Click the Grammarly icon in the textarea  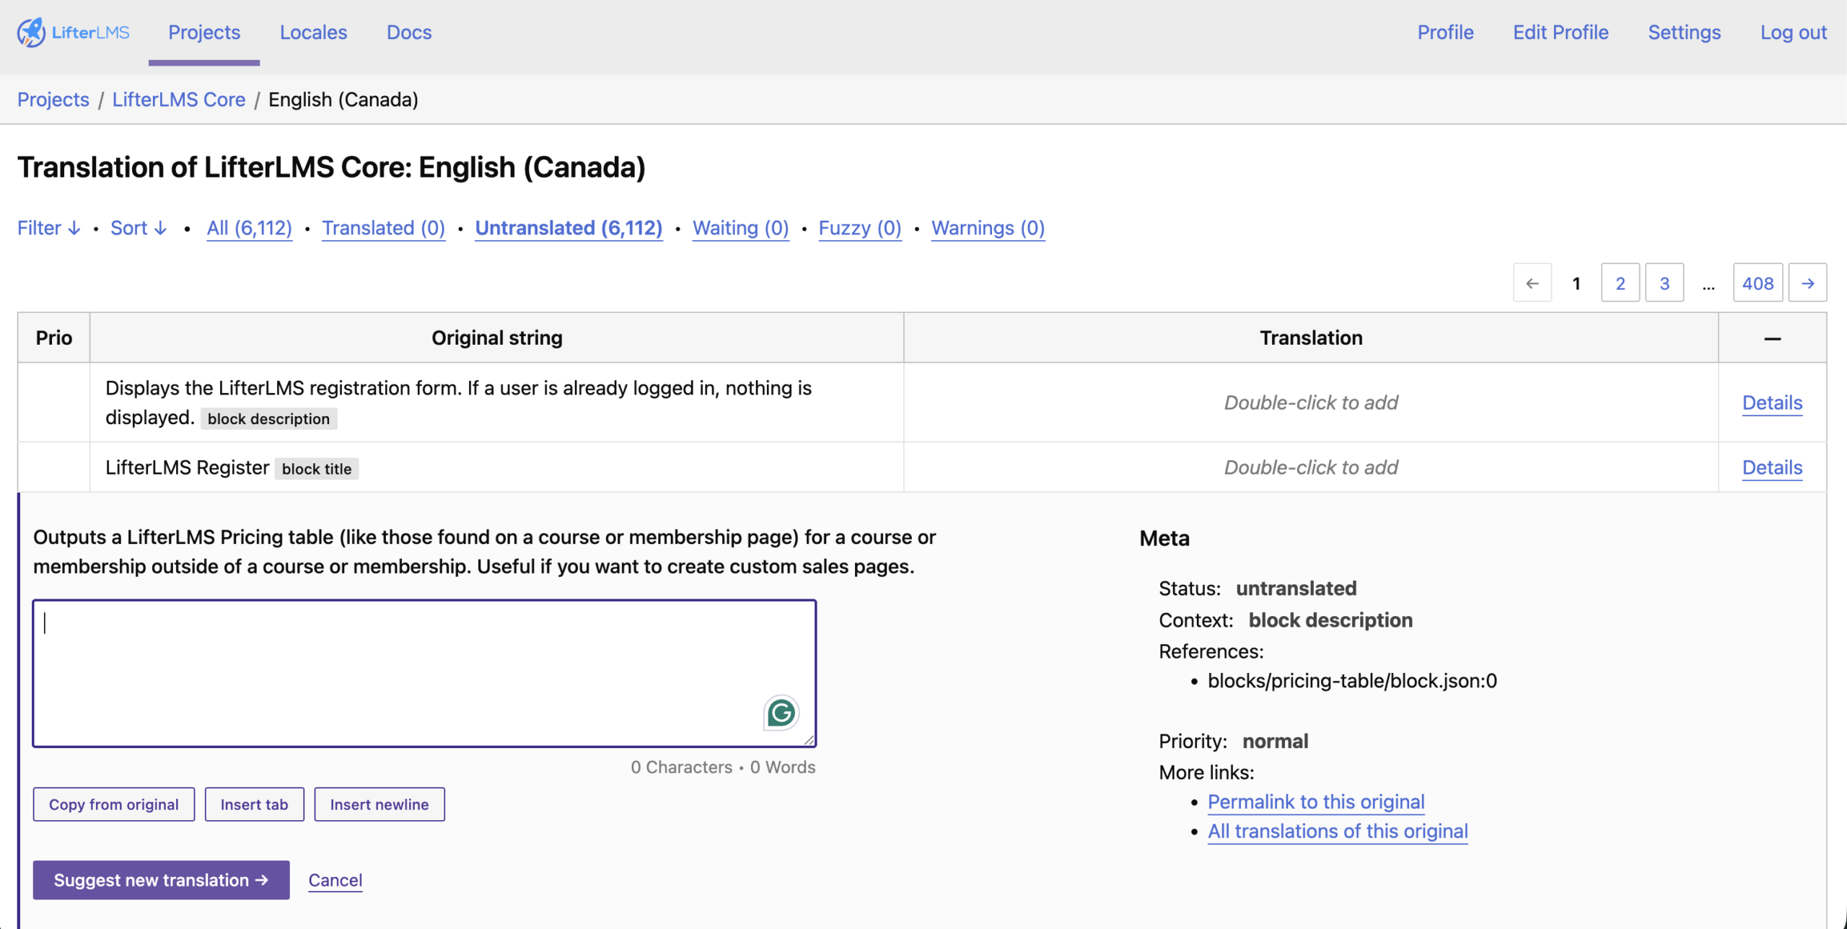[x=781, y=713]
